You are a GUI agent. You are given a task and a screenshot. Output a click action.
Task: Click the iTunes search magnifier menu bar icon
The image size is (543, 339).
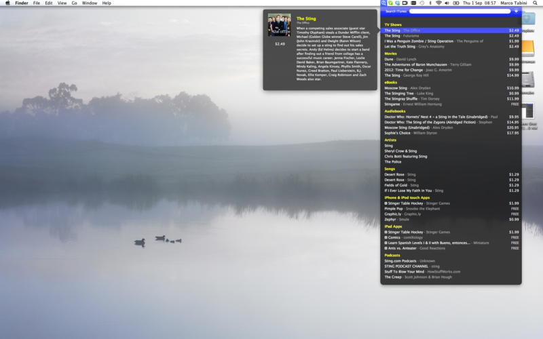[x=384, y=3]
